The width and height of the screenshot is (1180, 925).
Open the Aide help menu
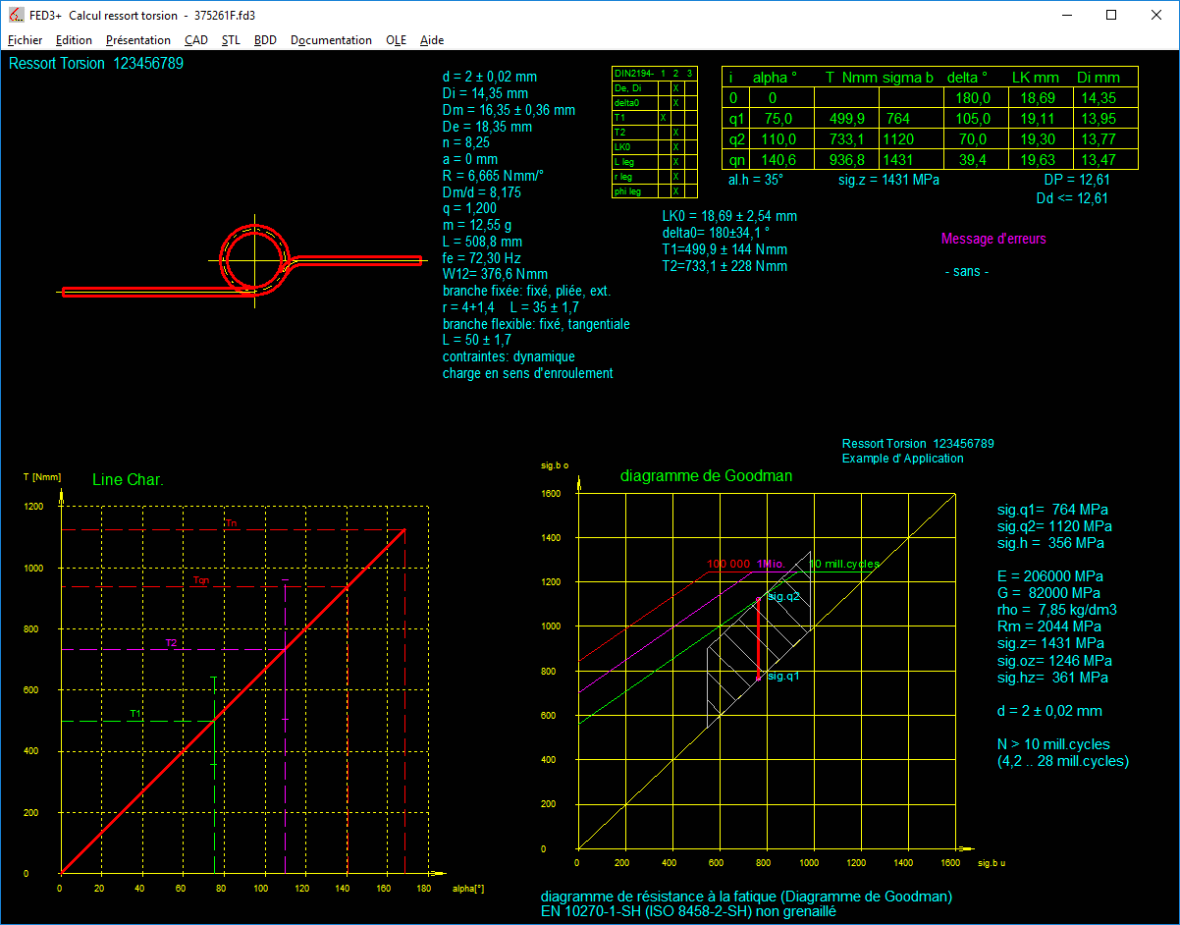[432, 40]
